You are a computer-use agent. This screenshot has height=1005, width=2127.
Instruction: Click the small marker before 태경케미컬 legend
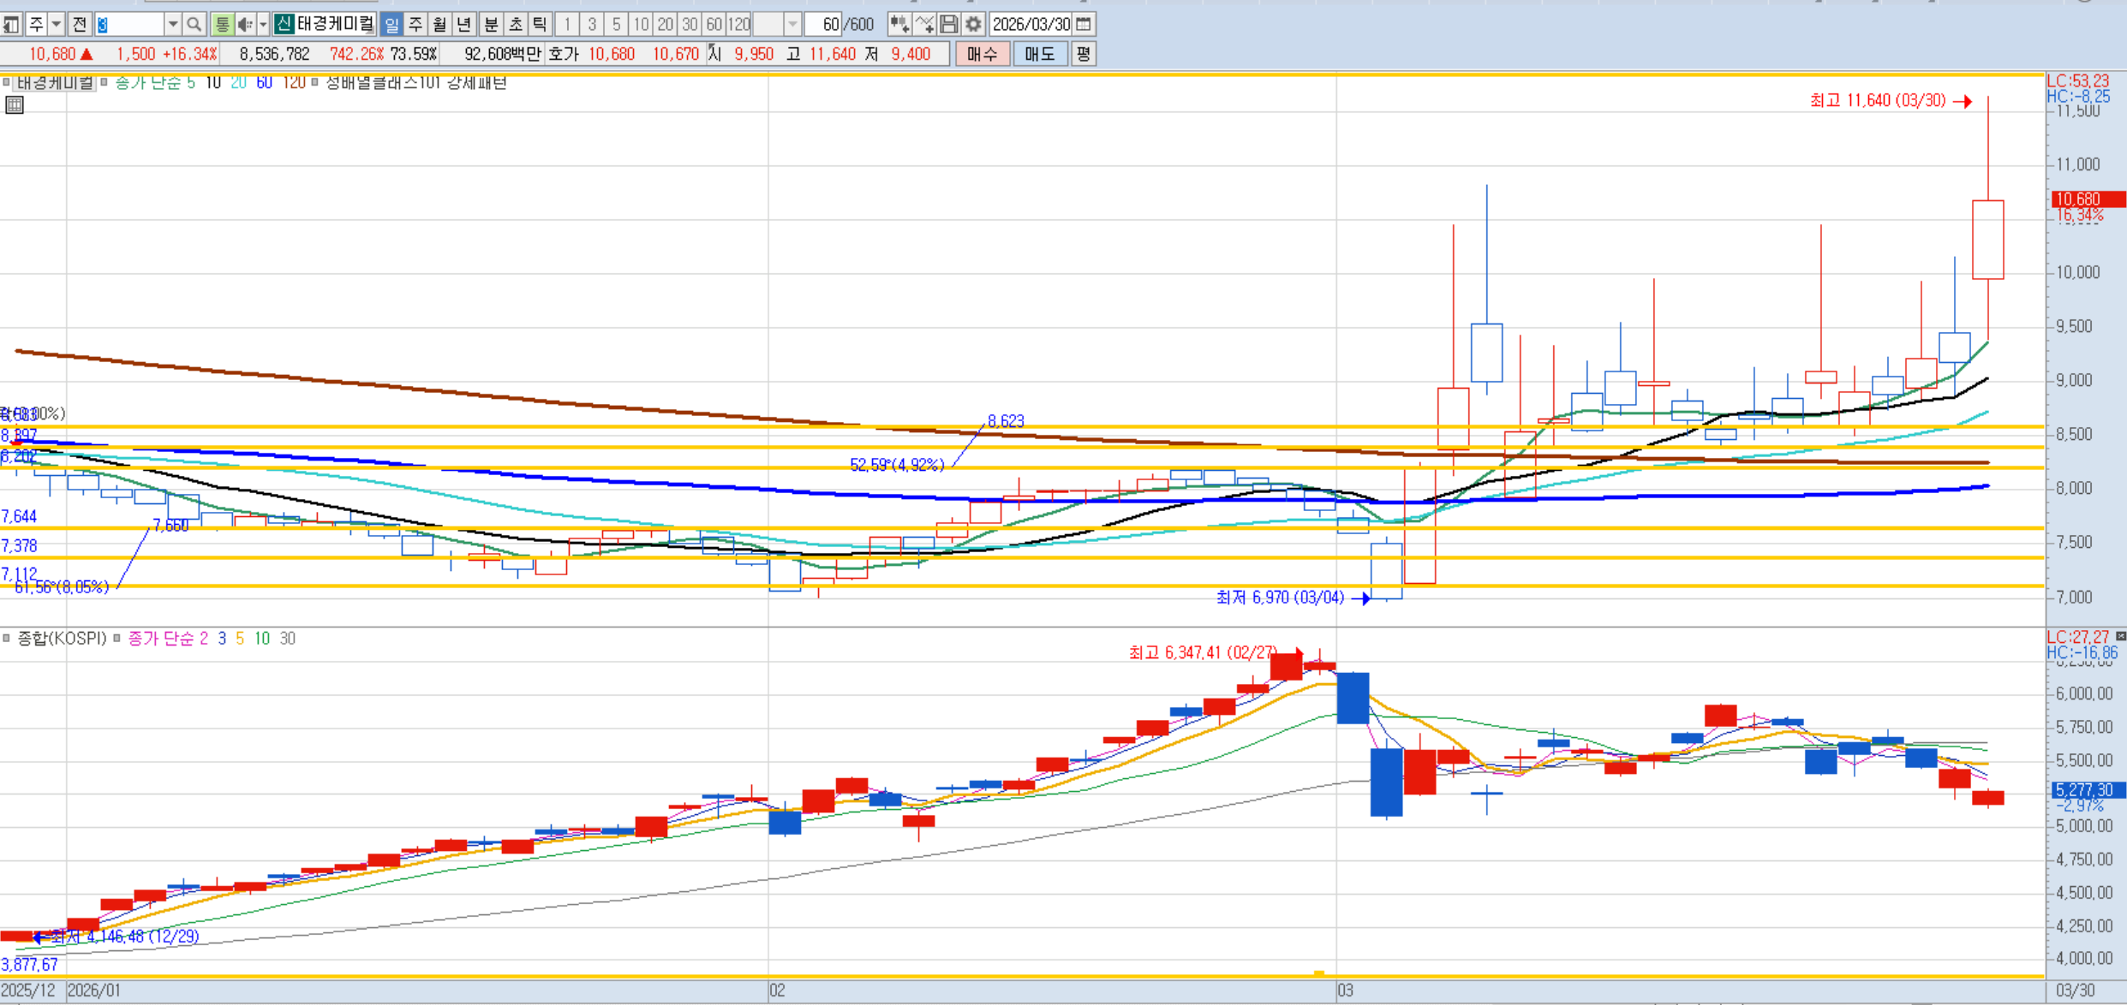coord(6,83)
